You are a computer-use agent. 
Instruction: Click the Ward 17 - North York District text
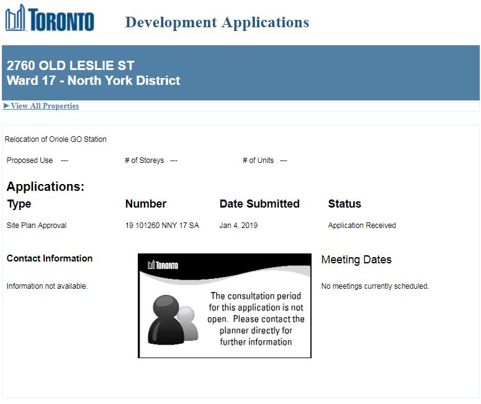click(x=93, y=81)
